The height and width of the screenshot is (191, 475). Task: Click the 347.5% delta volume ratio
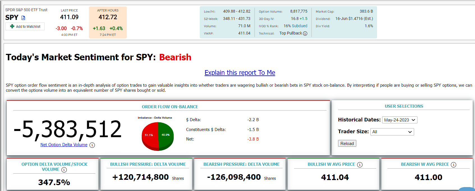[x=54, y=182]
